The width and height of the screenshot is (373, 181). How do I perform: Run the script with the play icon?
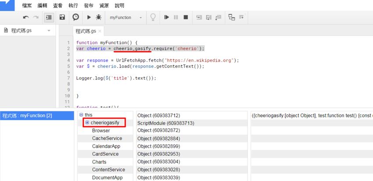click(89, 17)
